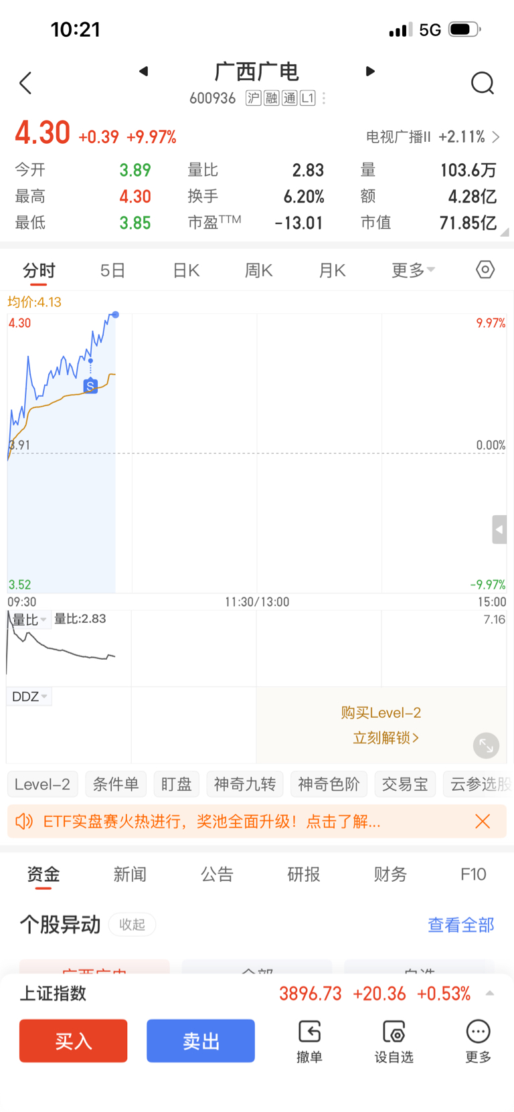Go to next stock arrow

point(370,71)
